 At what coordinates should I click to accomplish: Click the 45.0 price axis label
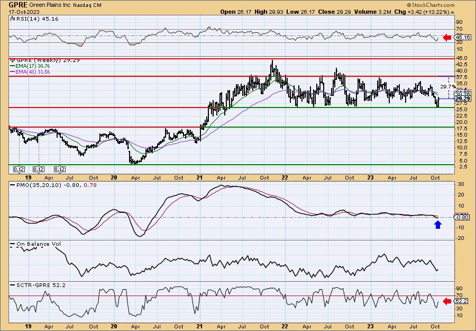point(462,58)
